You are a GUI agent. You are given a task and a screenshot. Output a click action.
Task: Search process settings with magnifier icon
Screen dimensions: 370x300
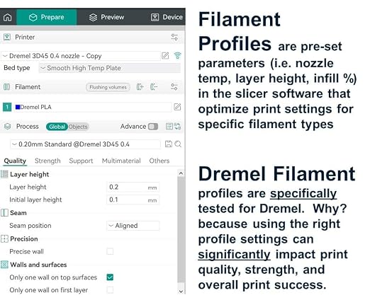(x=178, y=144)
